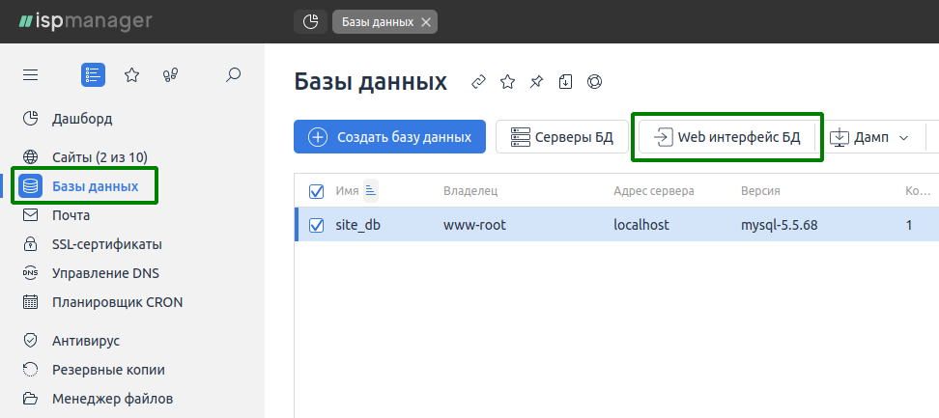939x418 pixels.
Task: Click the sidebar search magnifier
Action: point(233,74)
